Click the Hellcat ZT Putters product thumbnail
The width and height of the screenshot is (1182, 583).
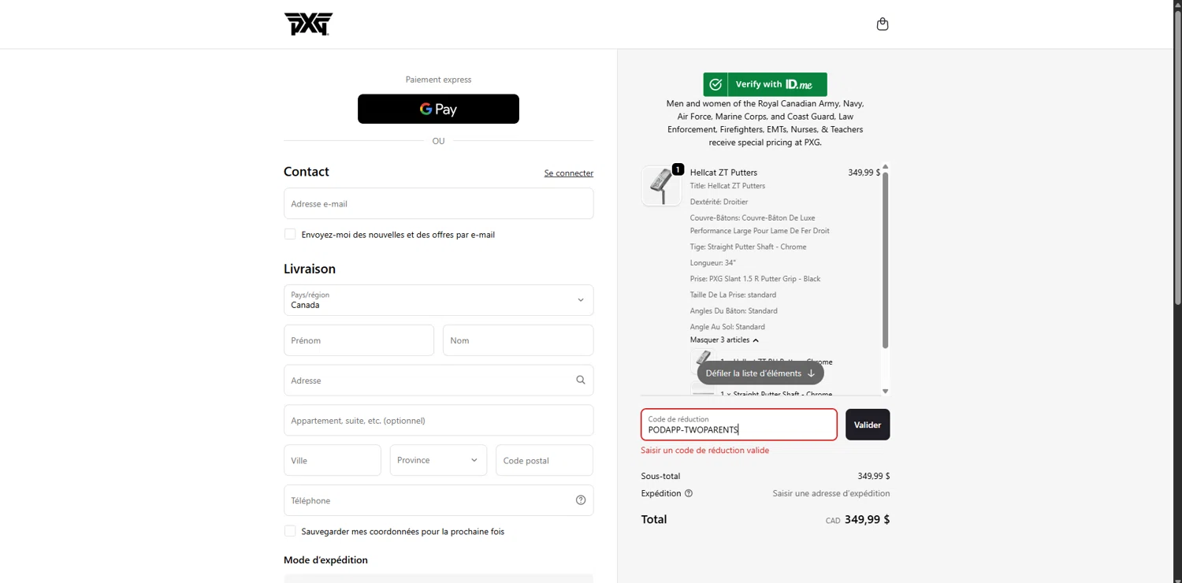[661, 186]
